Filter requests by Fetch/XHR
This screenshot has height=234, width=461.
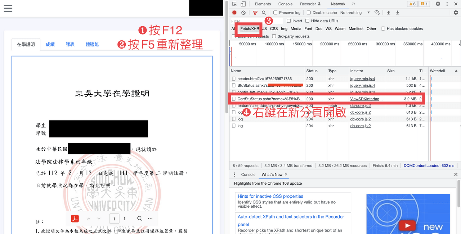coord(250,28)
